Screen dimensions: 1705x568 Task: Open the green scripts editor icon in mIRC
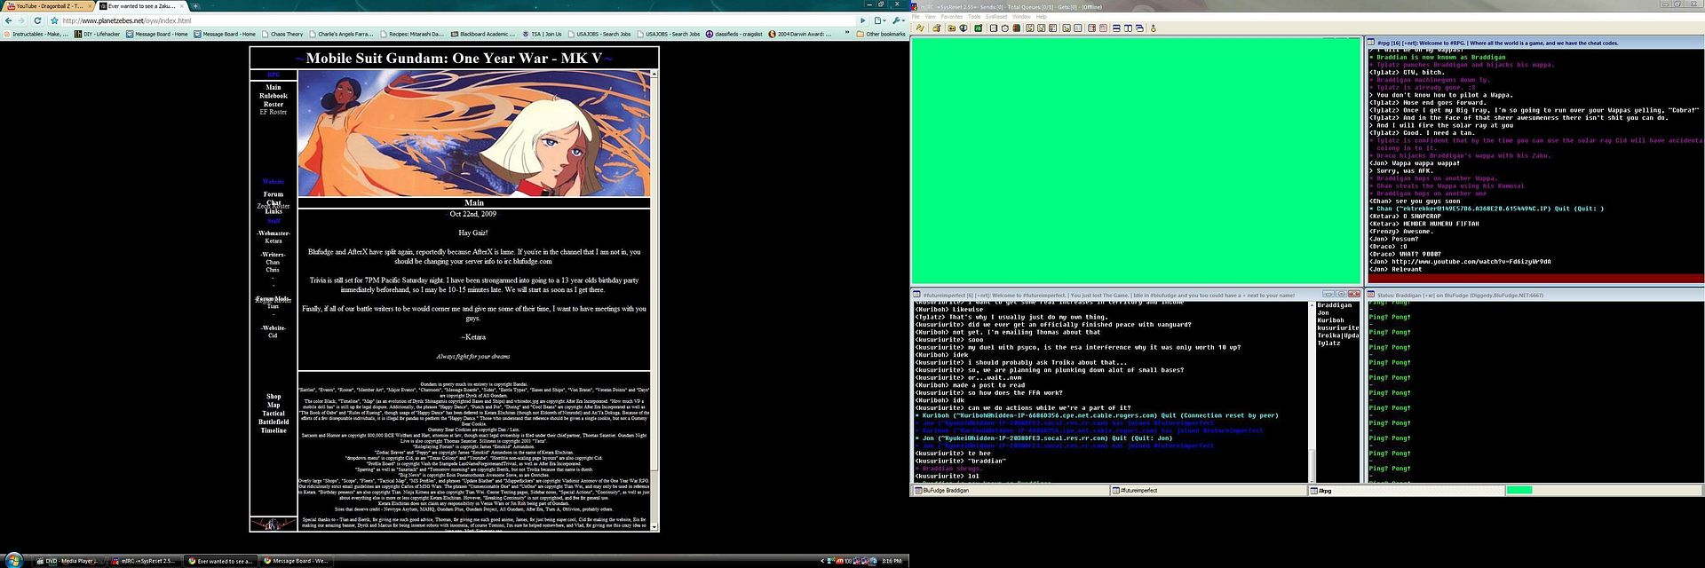point(979,28)
